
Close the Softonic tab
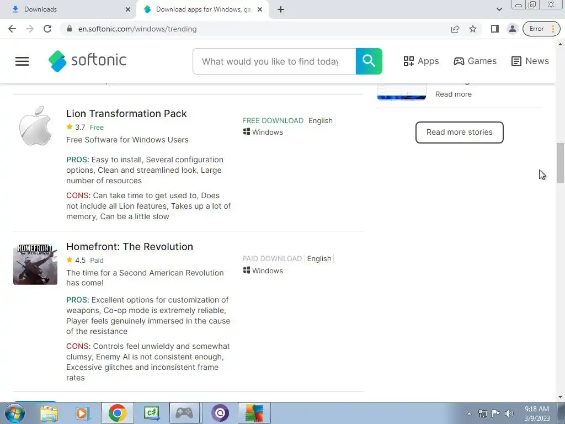(260, 9)
